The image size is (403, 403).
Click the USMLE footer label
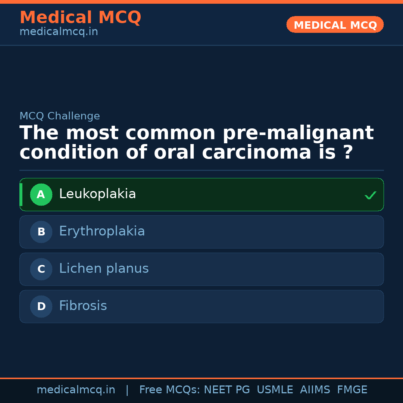275,390
